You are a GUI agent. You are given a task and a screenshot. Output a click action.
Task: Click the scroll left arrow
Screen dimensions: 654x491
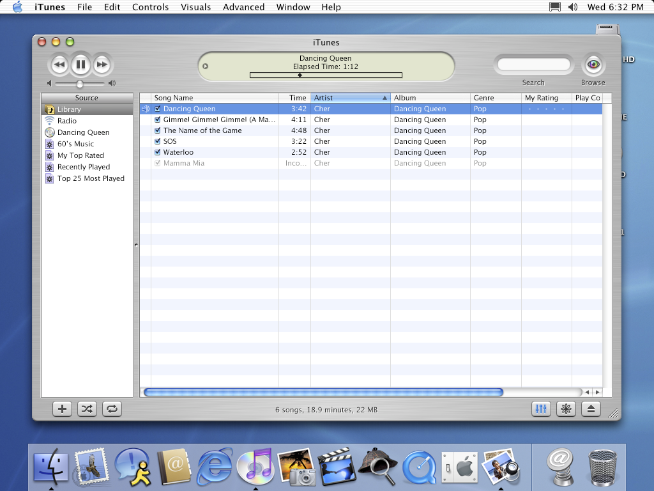(x=588, y=392)
